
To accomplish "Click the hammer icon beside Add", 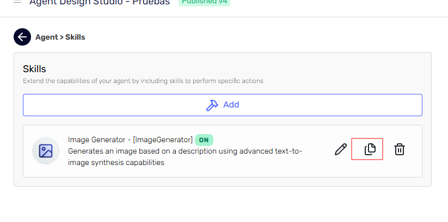I will tap(212, 105).
